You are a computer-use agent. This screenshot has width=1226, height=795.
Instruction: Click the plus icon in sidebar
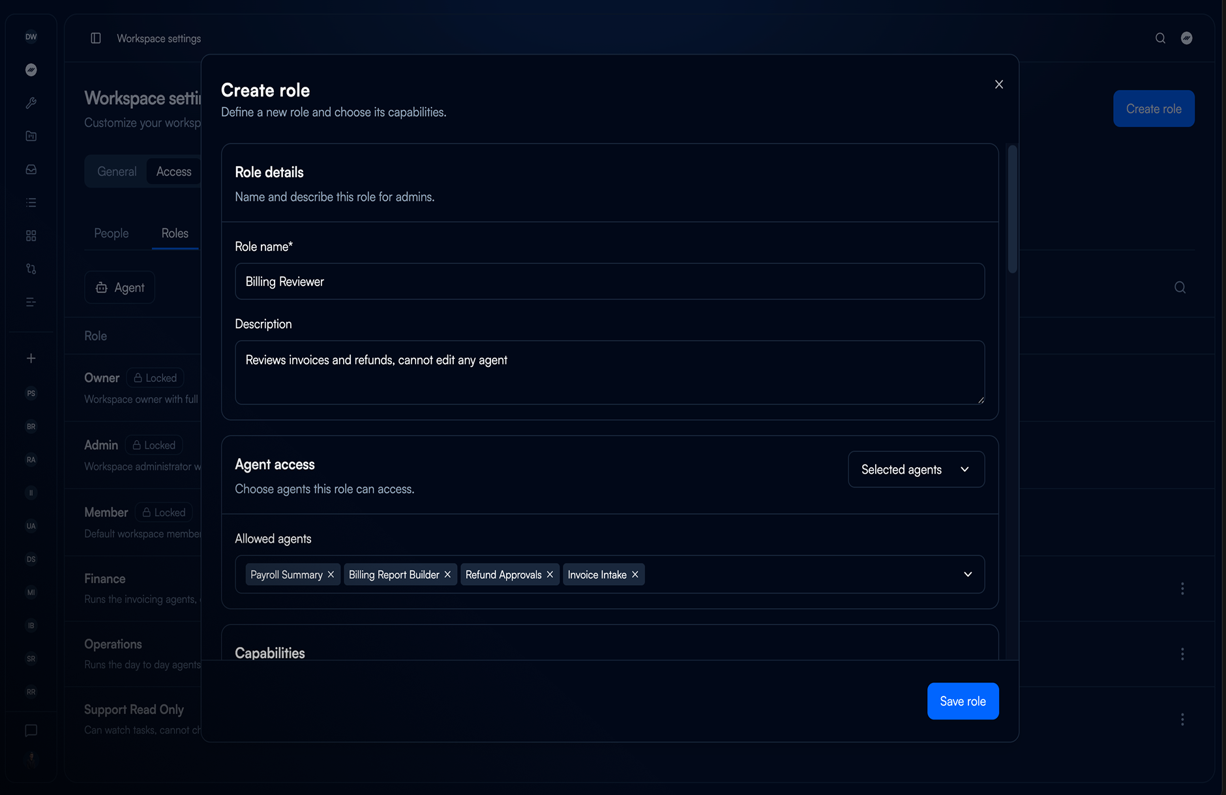coord(31,358)
